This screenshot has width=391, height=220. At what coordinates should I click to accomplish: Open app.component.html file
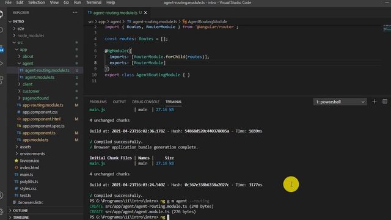tap(41, 119)
